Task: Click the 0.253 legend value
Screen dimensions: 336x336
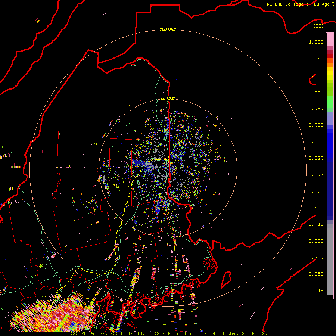Action: click(316, 274)
